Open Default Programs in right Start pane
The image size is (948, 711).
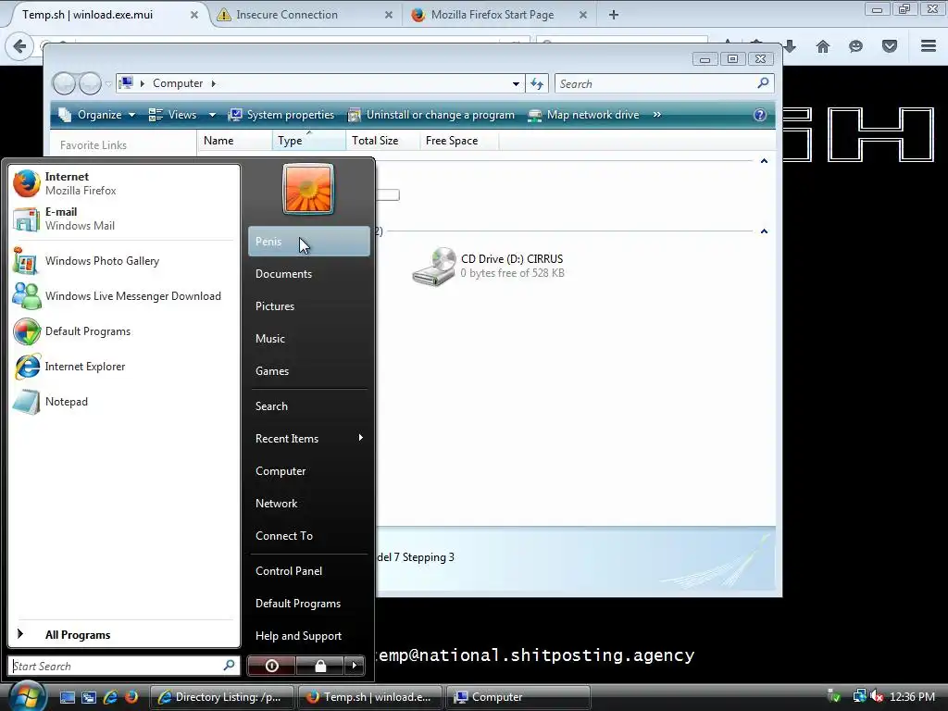(308, 604)
